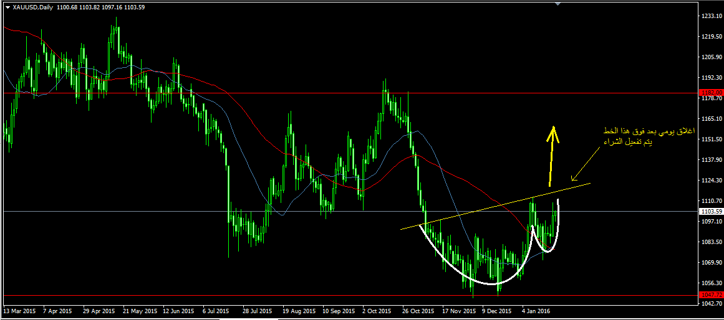
Task: Click the 1233.10 price axis label
Action: pyautogui.click(x=711, y=16)
